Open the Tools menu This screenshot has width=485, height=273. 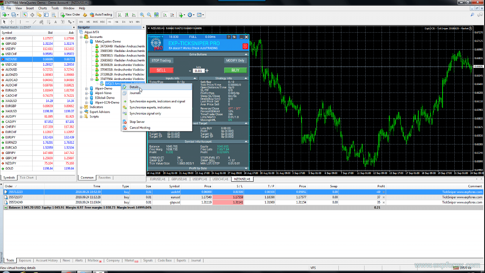tap(55, 8)
